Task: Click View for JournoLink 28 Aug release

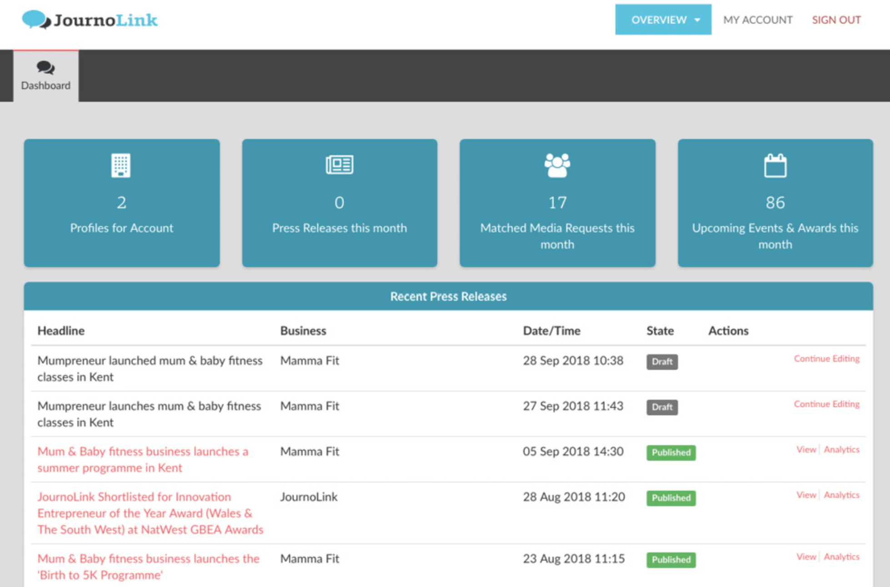Action: [x=806, y=495]
